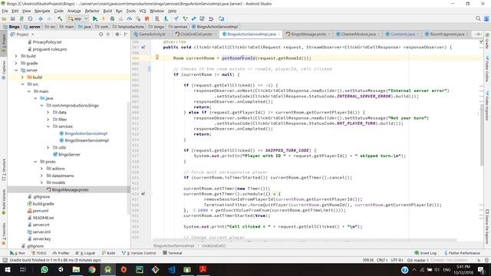This screenshot has height=276, width=491.
Task: Toggle the Build Variants side tool window
Action: point(3,202)
